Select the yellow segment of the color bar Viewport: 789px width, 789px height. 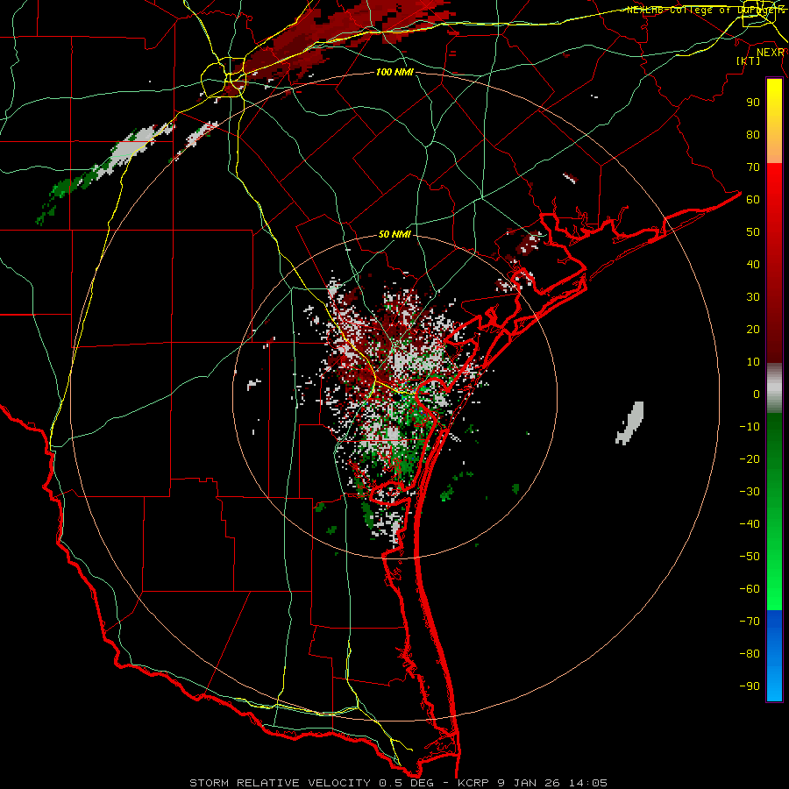coord(774,121)
